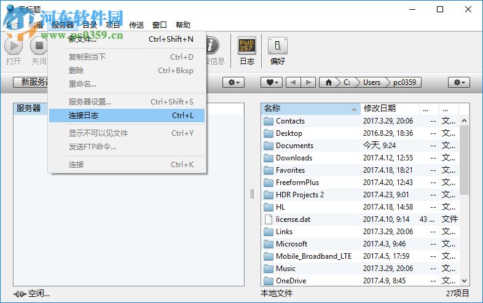Open the 目录 menu

click(x=90, y=25)
